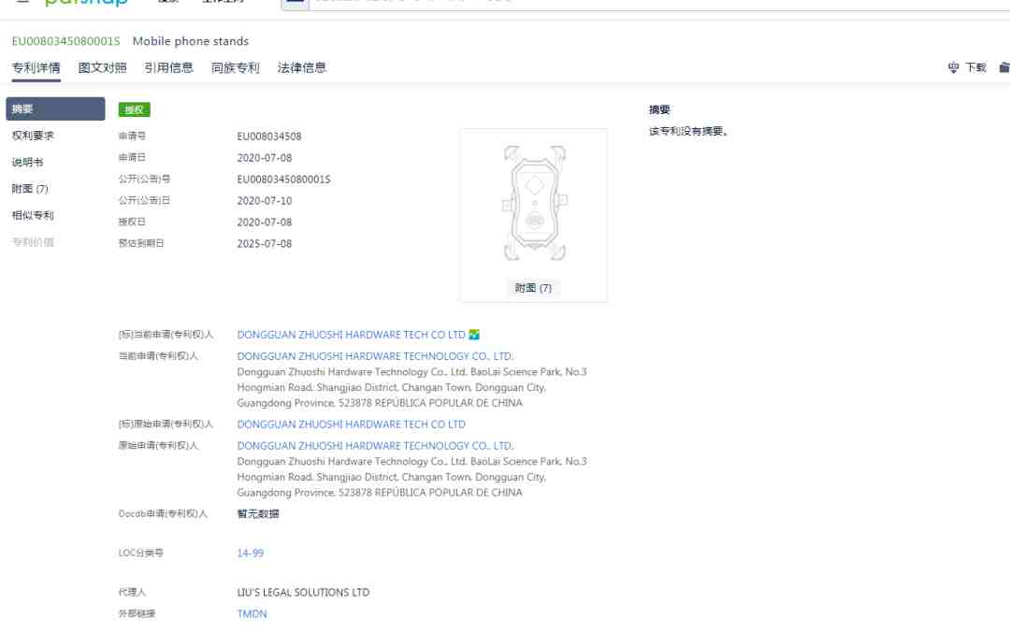Open 说明书 from the sidebar
The width and height of the screenshot is (1010, 633).
pos(27,163)
